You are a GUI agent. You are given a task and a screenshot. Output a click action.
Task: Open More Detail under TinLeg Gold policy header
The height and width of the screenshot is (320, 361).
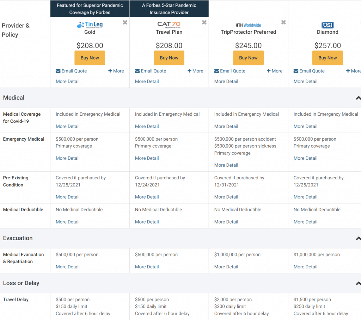pos(67,81)
